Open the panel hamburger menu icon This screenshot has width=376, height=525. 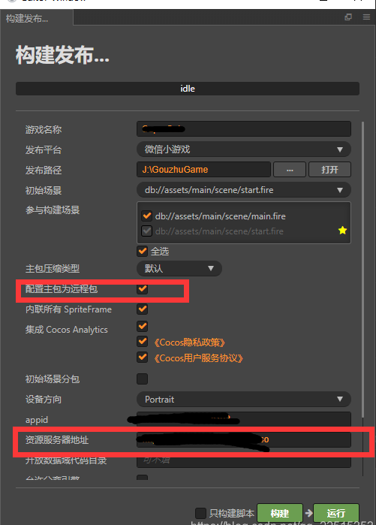click(367, 17)
